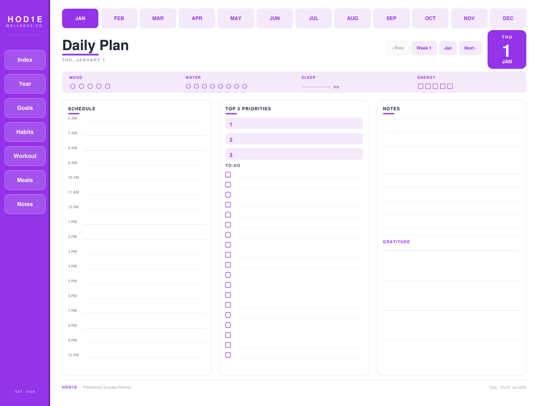The width and height of the screenshot is (541, 406).
Task: Select the third Mood circle
Action: click(90, 86)
